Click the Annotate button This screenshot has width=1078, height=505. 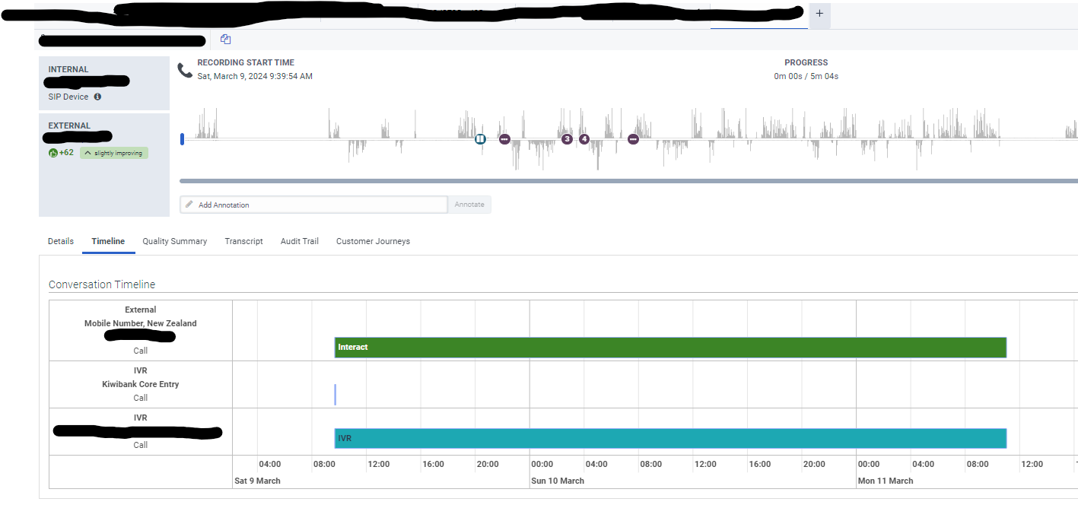pos(469,204)
